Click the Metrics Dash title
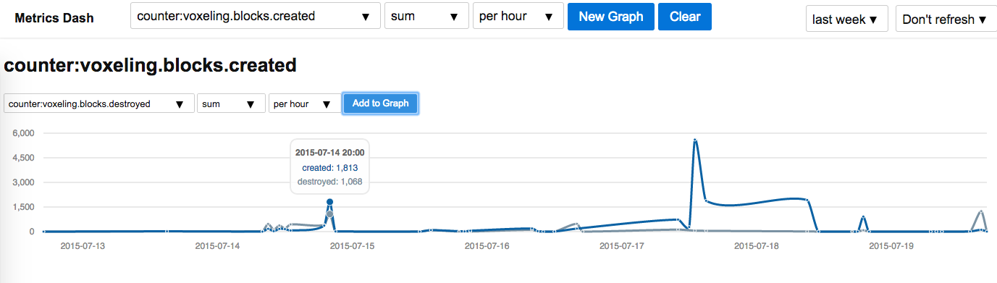 (54, 18)
